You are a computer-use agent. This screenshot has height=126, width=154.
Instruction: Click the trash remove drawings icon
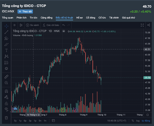6,118
